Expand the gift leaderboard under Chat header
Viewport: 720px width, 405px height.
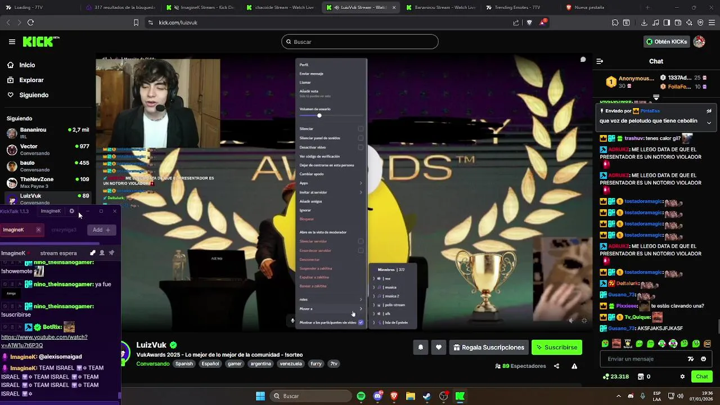(656, 98)
